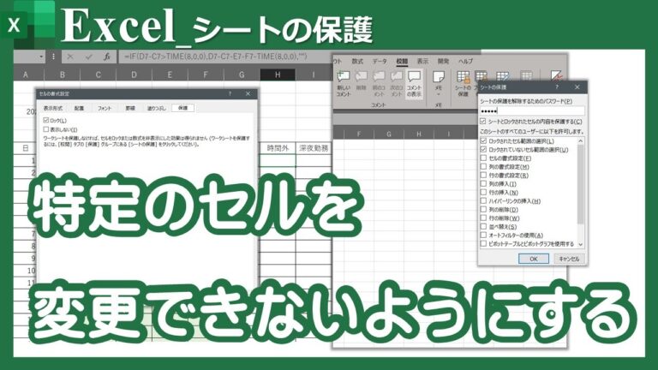The image size is (658, 370).
Task: Check オートフィルターの使用(A) permission
Action: pos(483,236)
